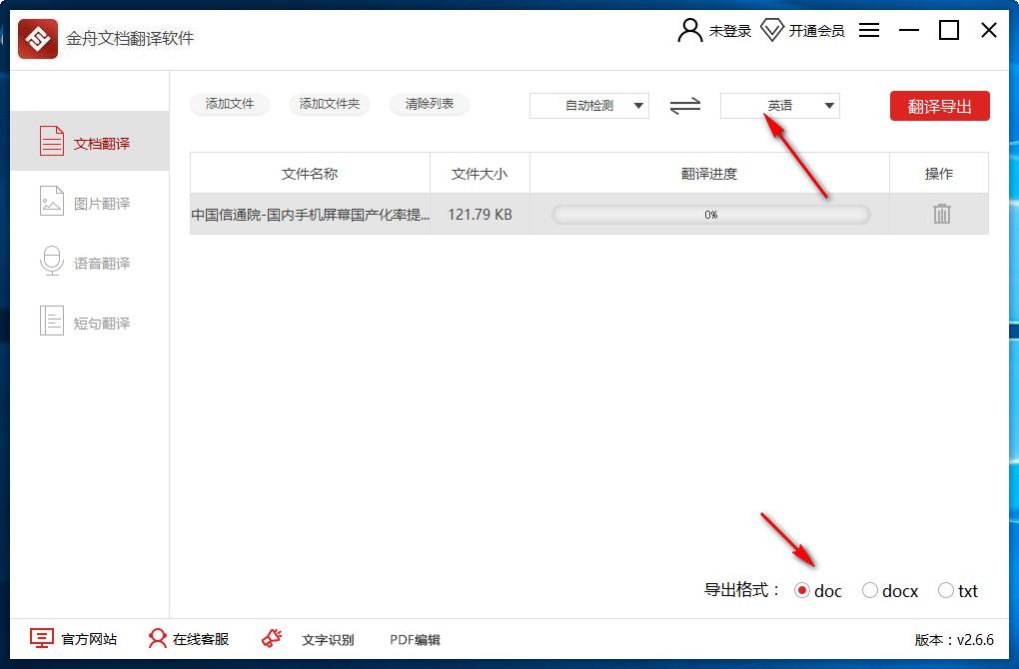This screenshot has height=669, width=1019.
Task: Click the megaphone announcement icon
Action: tap(272, 638)
